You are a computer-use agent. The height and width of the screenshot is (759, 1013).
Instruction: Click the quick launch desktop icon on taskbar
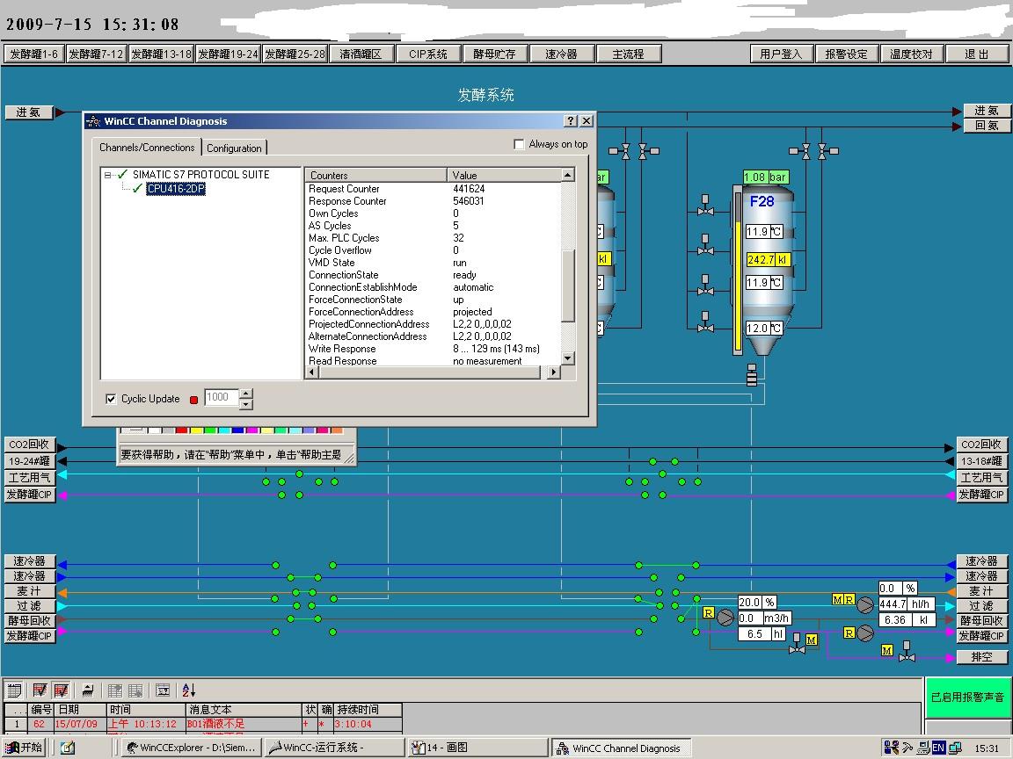(68, 748)
